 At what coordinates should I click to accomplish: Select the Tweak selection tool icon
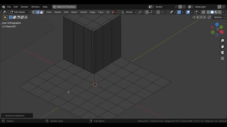click(5, 17)
